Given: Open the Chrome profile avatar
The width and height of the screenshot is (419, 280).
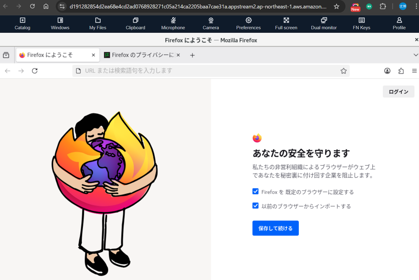Looking at the screenshot, I should [x=403, y=6].
